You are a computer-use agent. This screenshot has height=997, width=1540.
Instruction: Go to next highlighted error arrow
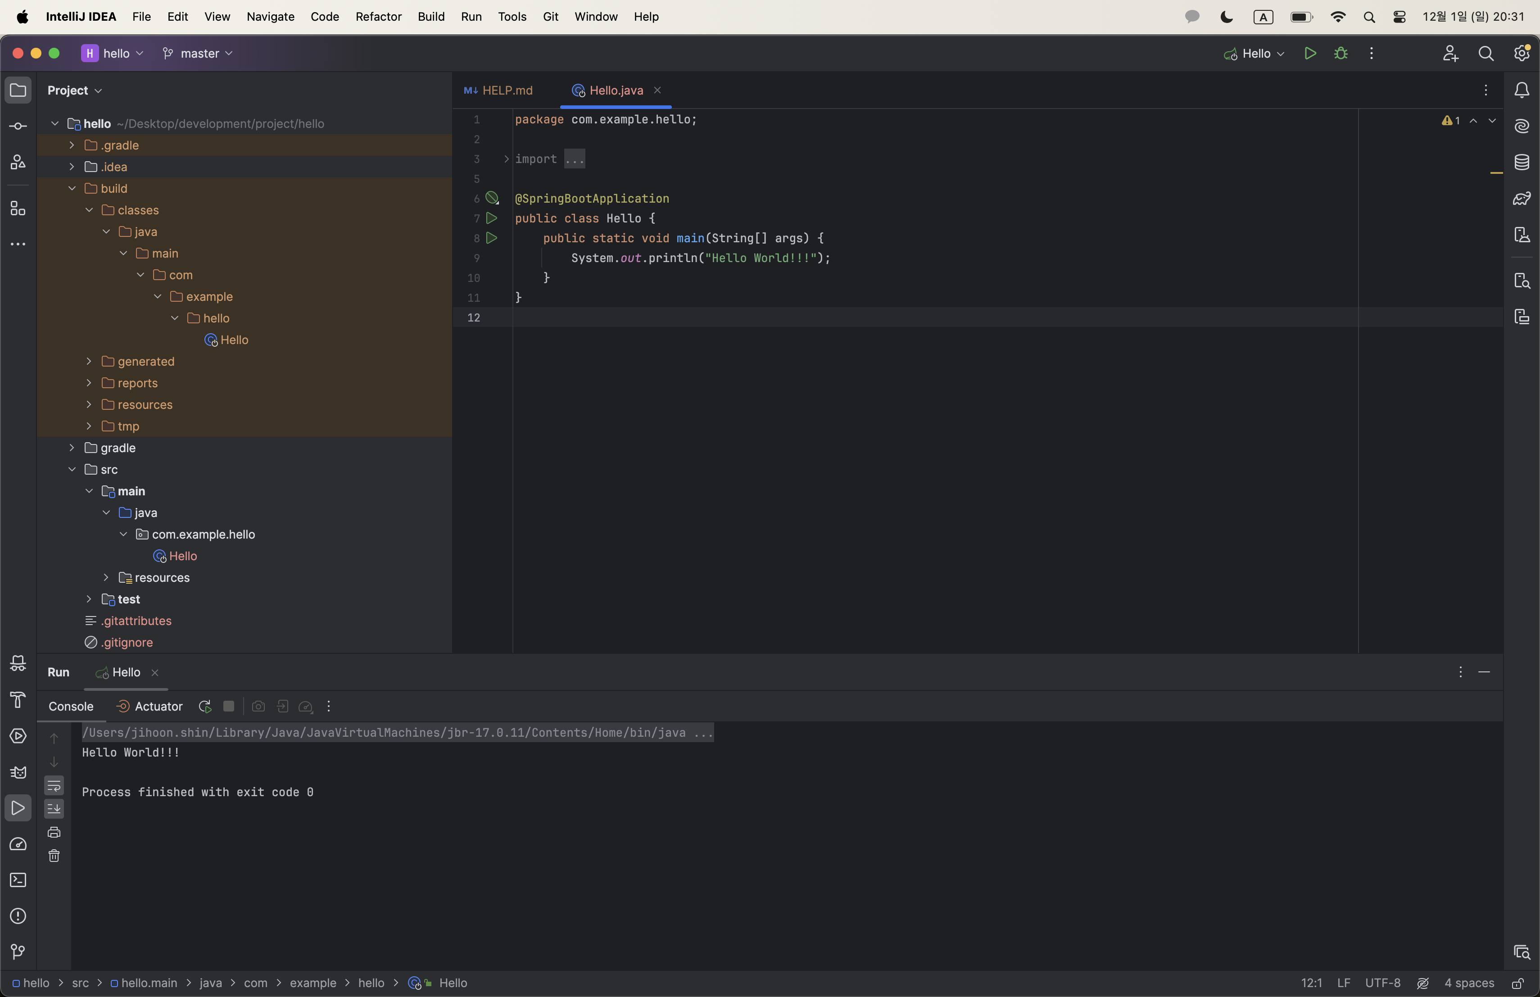coord(1492,120)
